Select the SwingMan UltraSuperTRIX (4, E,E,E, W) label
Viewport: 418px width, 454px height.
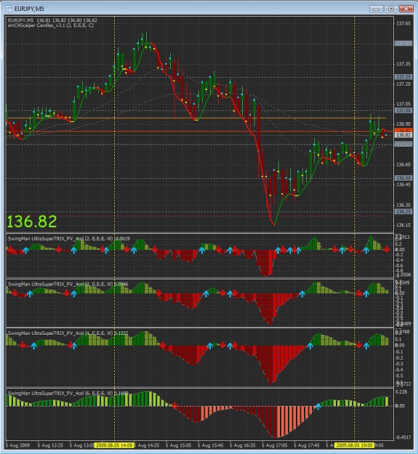68,333
